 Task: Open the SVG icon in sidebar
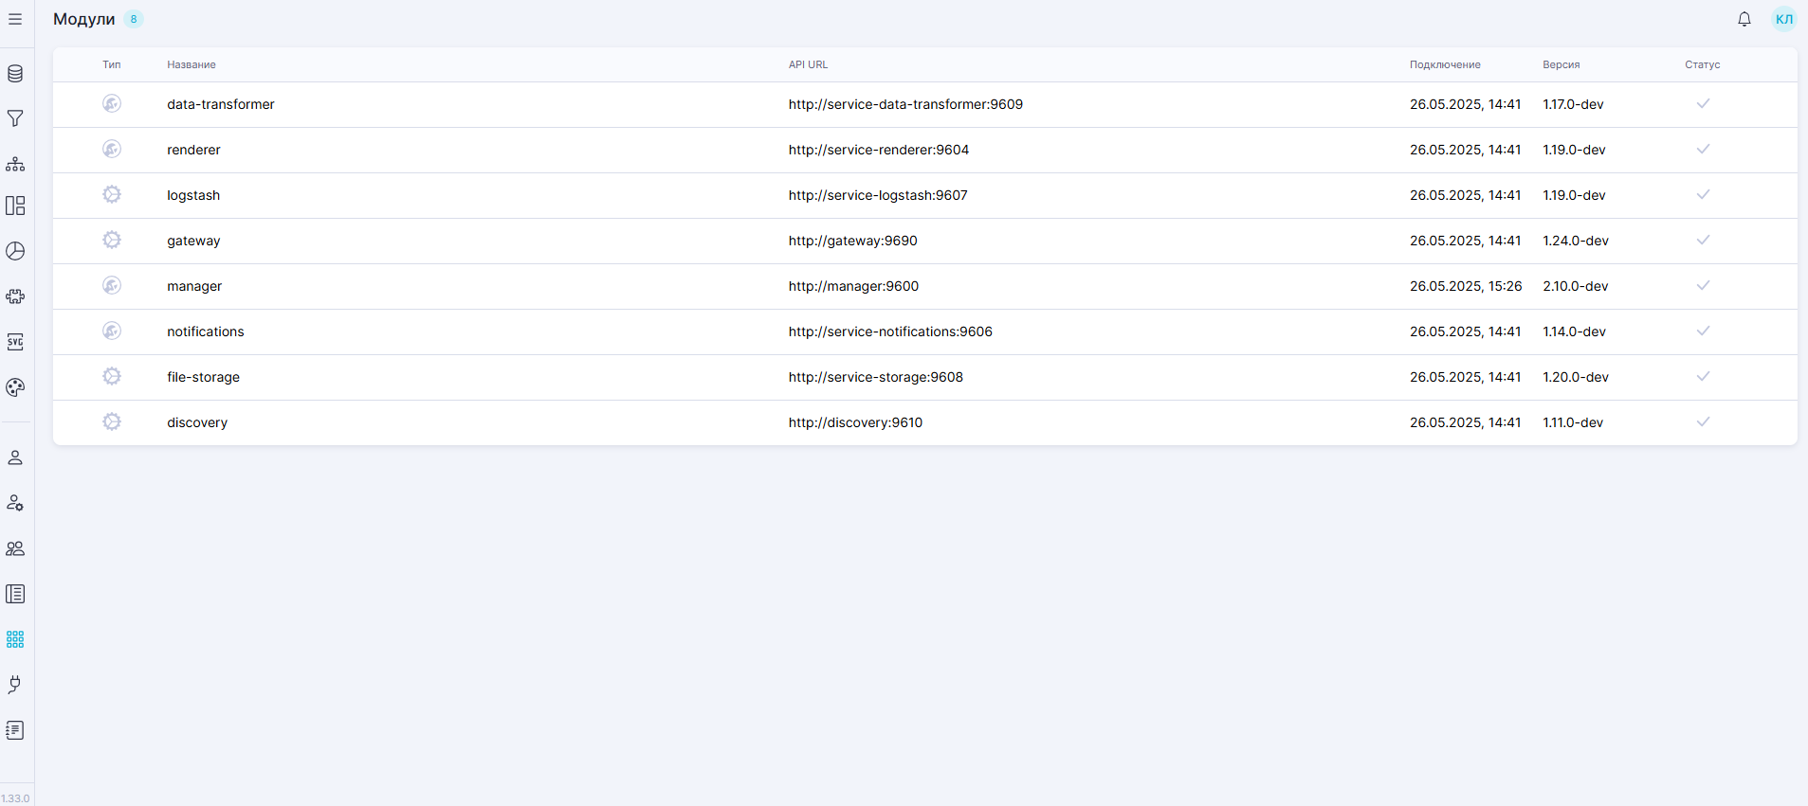pos(15,342)
